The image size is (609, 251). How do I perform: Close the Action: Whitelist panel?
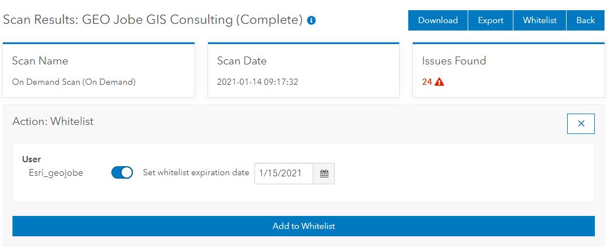[581, 124]
